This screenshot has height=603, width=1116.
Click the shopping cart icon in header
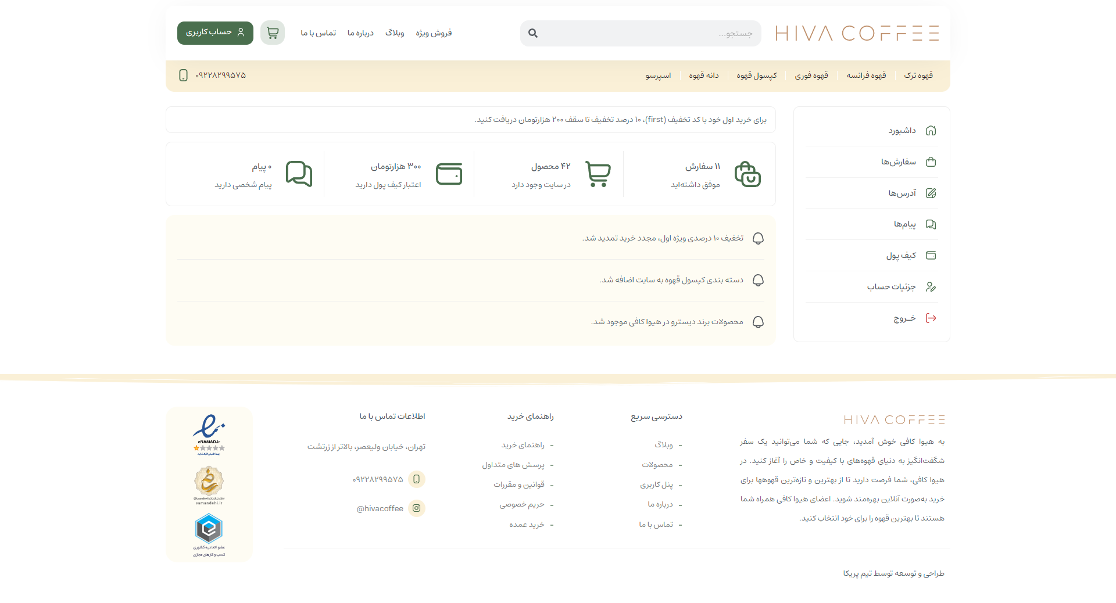(x=273, y=33)
